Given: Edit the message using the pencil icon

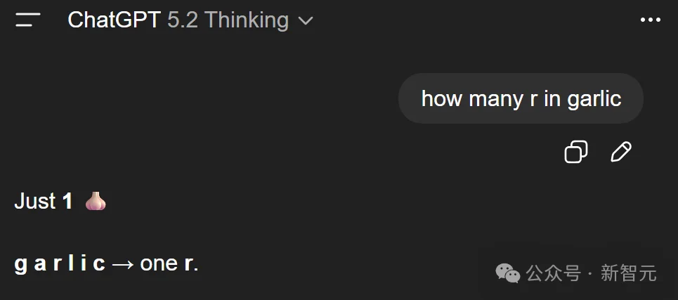Looking at the screenshot, I should pyautogui.click(x=621, y=152).
